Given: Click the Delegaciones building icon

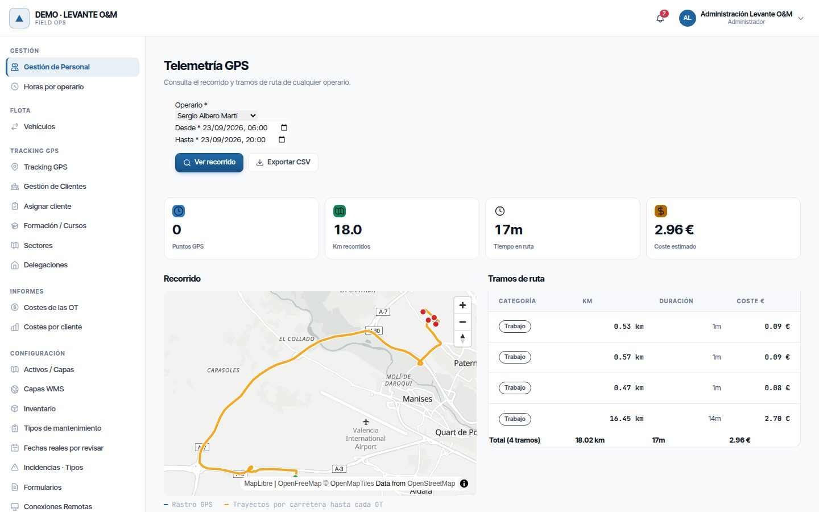Looking at the screenshot, I should point(15,265).
